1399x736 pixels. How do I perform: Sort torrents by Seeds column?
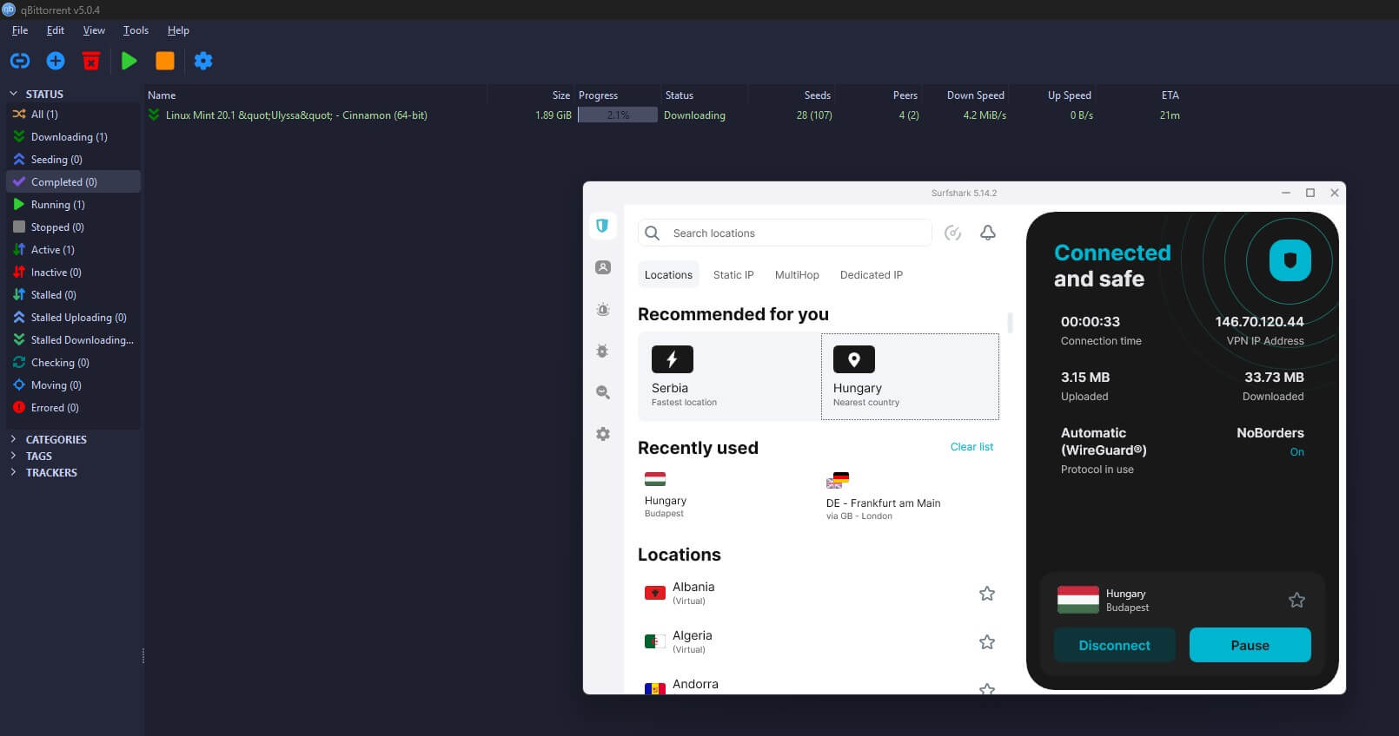coord(817,95)
